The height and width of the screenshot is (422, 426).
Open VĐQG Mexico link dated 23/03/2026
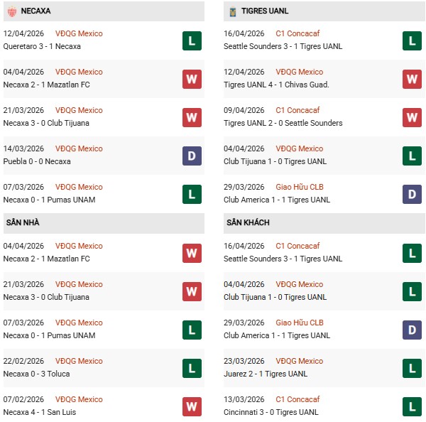(x=299, y=361)
